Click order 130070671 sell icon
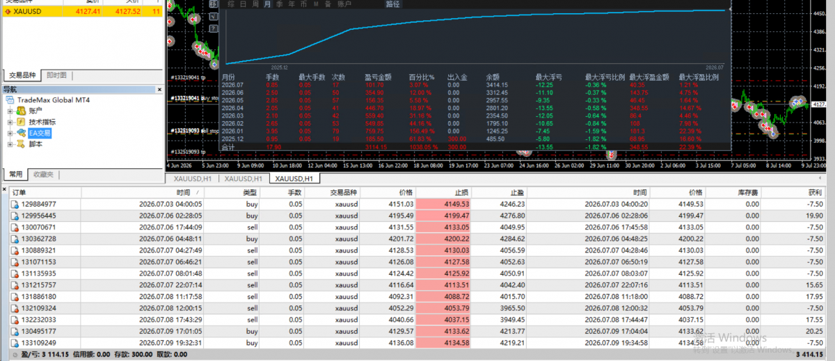 (x=15, y=227)
